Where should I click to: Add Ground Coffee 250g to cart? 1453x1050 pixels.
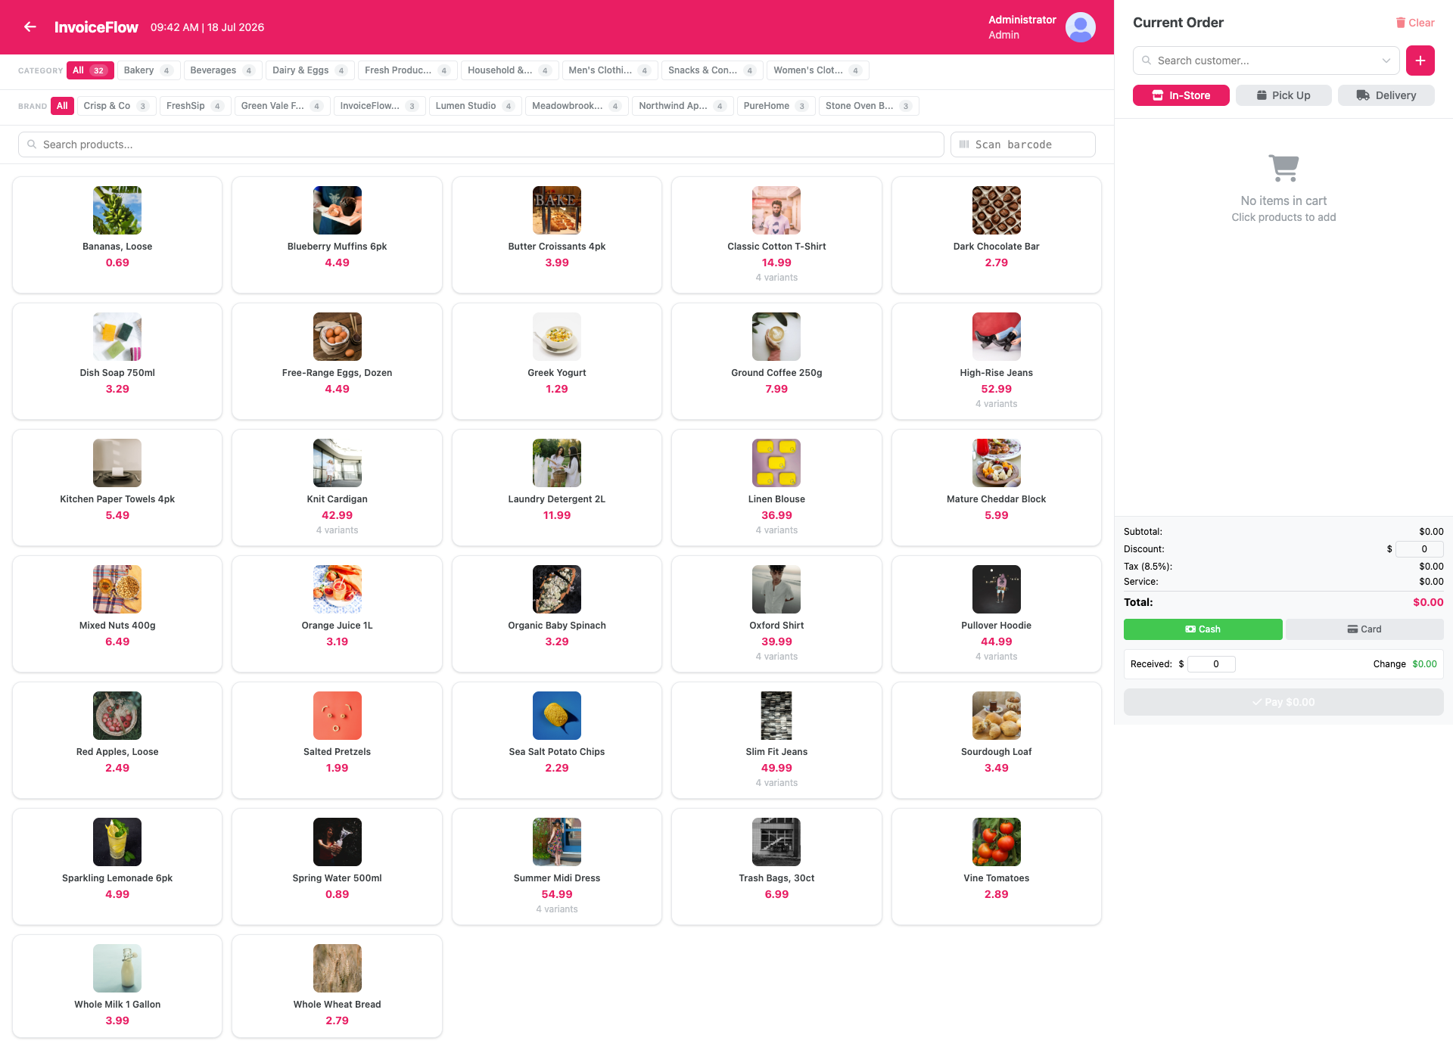776,362
